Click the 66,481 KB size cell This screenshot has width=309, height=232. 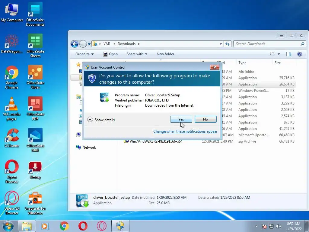pos(287,141)
